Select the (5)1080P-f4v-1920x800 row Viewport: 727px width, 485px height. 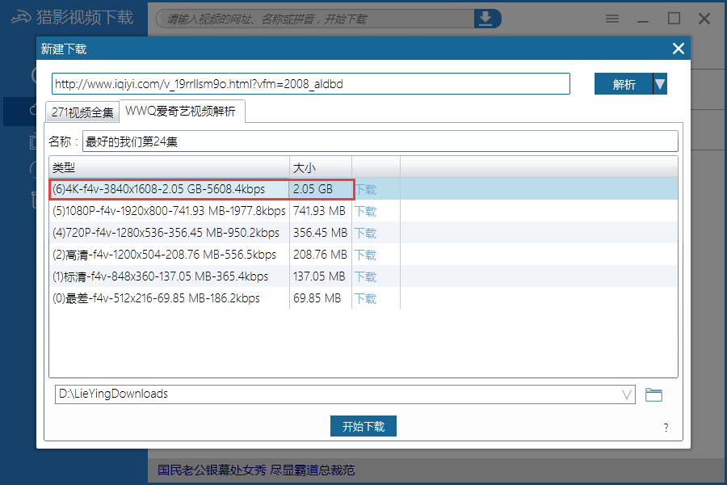coord(363,211)
